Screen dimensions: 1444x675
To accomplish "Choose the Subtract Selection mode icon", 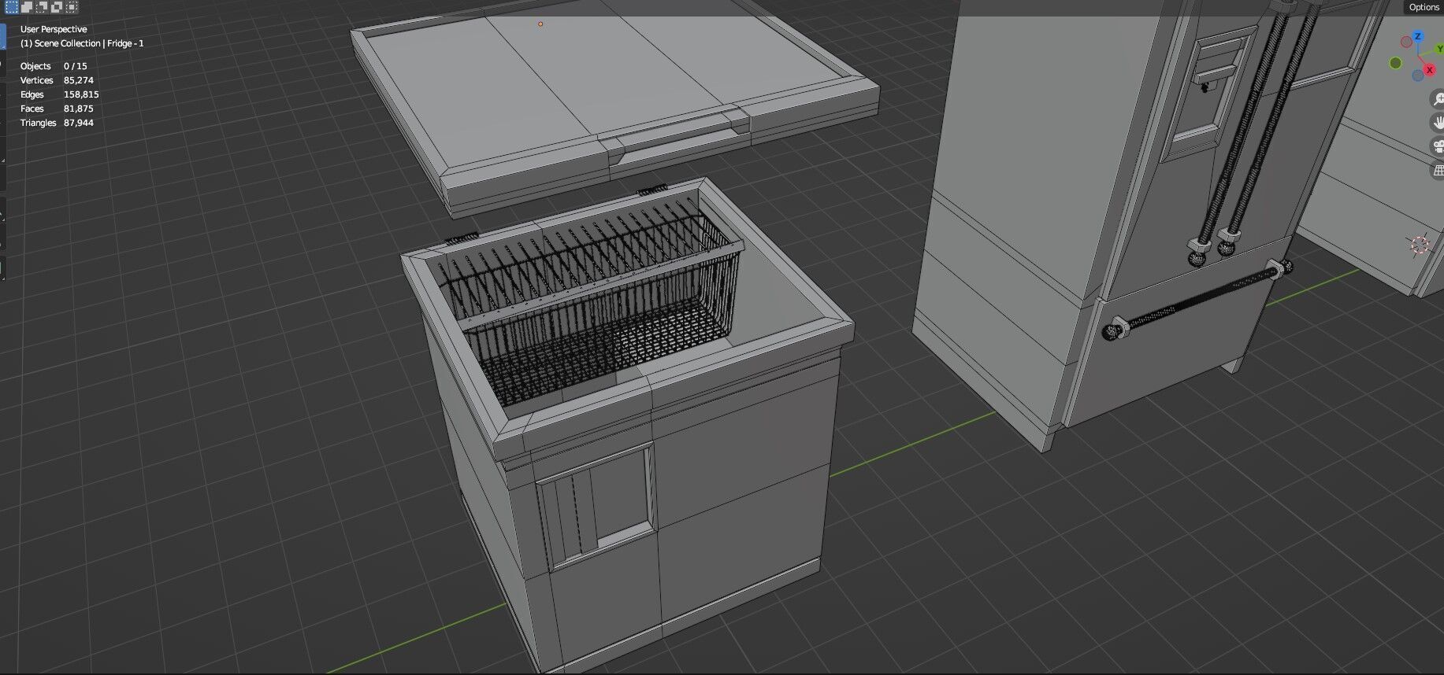I will (x=42, y=7).
